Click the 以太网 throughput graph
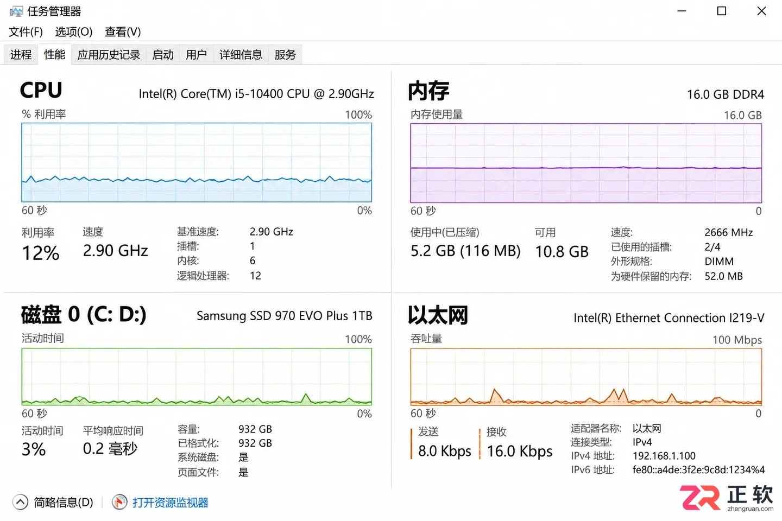The width and height of the screenshot is (782, 521). click(586, 377)
